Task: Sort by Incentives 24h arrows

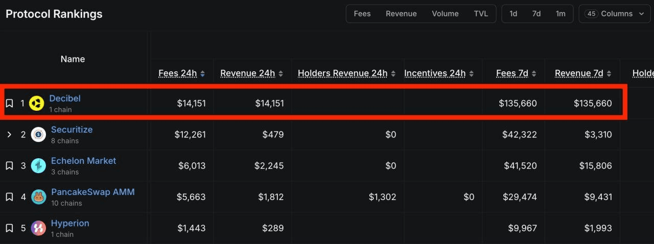Action: click(471, 74)
